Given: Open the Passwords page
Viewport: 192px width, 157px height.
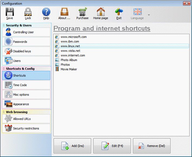Looking at the screenshot, I should pyautogui.click(x=26, y=42).
